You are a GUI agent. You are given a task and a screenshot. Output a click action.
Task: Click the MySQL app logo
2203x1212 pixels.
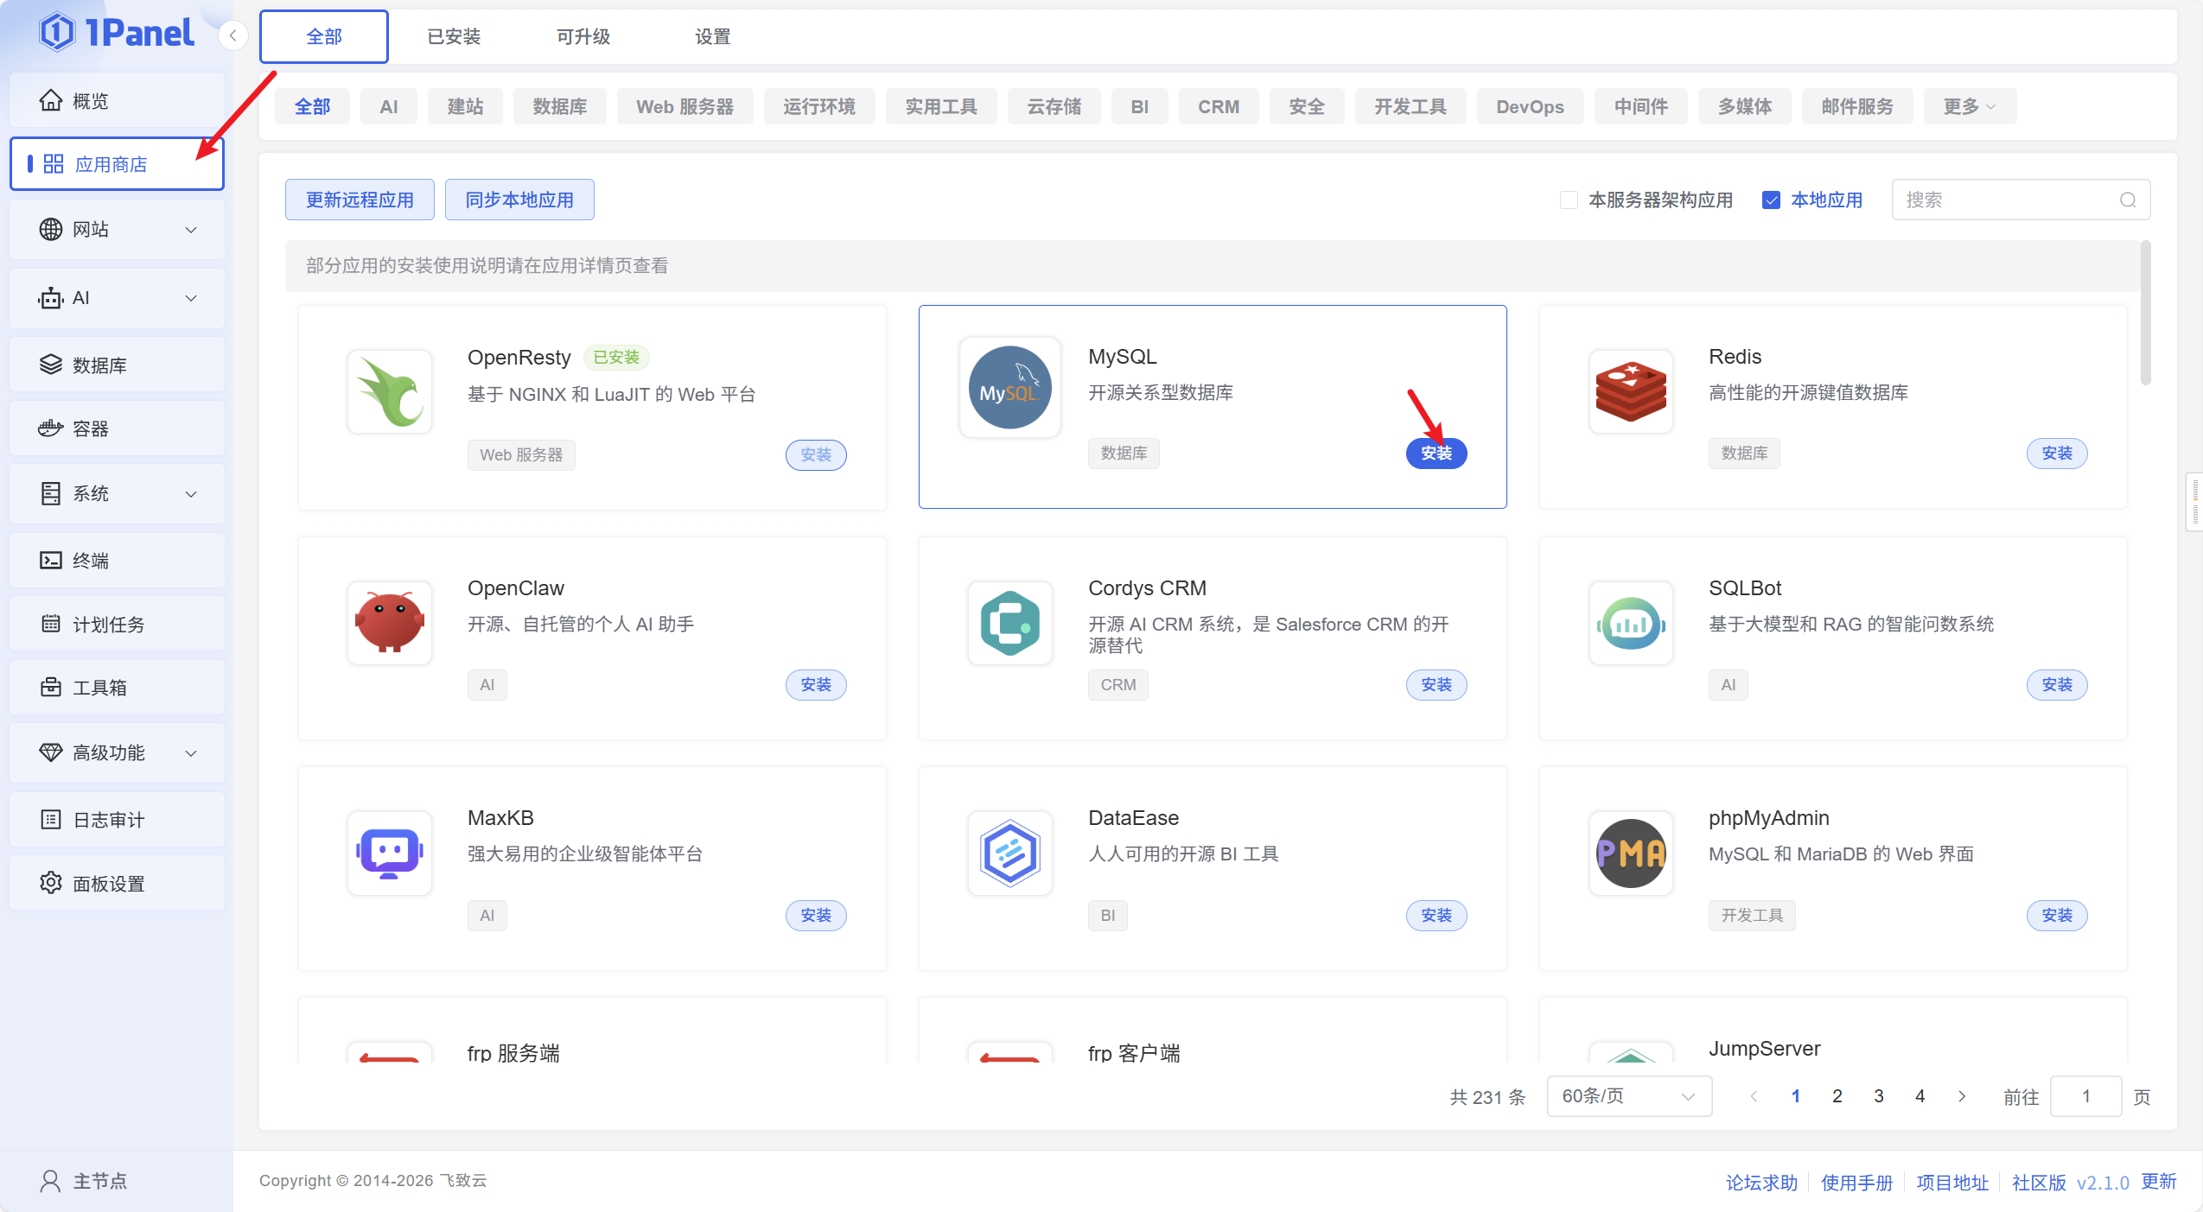[x=1009, y=388]
